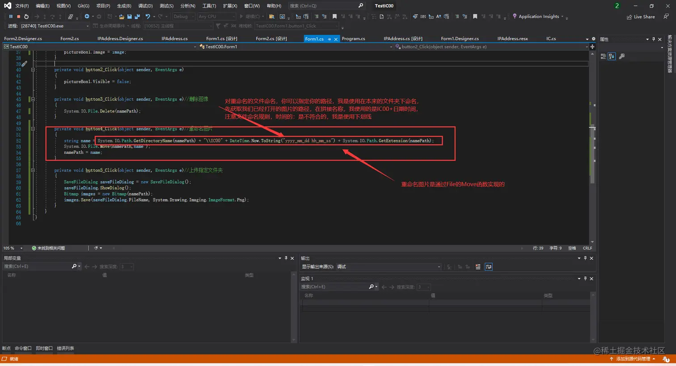
Task: Toggle pin on the Form1.cs tab
Action: pyautogui.click(x=330, y=39)
